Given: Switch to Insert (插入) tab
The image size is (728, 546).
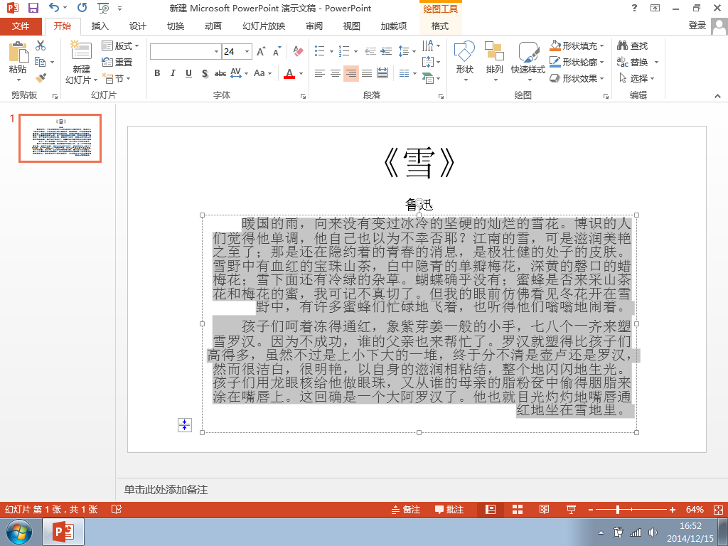Looking at the screenshot, I should 100,26.
